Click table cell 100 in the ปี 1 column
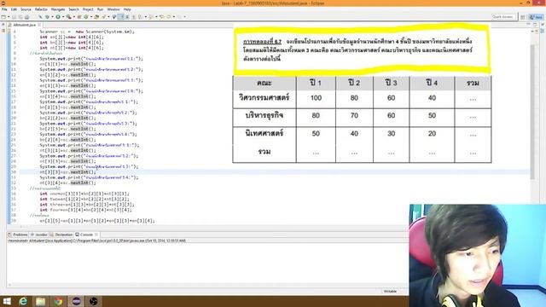The width and height of the screenshot is (546, 307). 316,98
